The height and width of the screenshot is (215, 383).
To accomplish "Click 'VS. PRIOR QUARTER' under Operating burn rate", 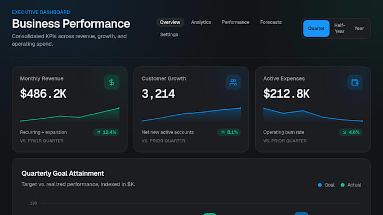I will tap(285, 141).
